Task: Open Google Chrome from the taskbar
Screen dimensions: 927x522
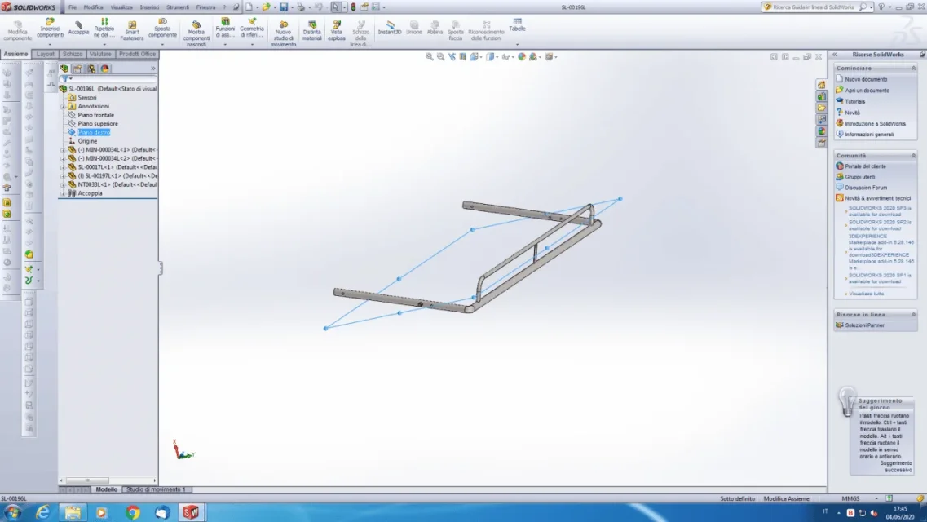Action: point(132,512)
